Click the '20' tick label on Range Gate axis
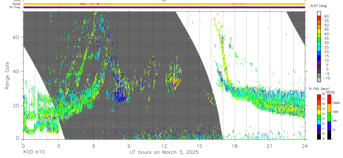The height and width of the screenshot is (158, 343). [x=16, y=106]
